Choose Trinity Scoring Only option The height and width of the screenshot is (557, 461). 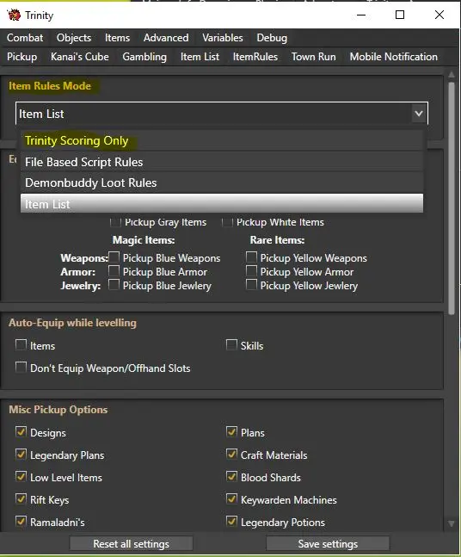(222, 140)
